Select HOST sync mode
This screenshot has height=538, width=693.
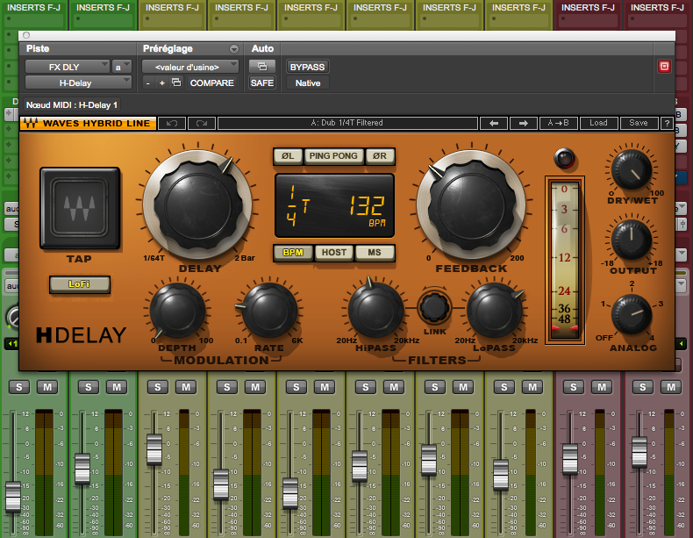point(333,253)
